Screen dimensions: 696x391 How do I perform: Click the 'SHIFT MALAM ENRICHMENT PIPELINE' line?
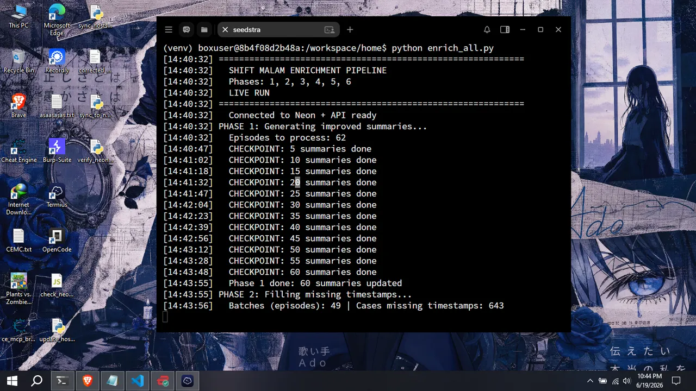click(308, 71)
